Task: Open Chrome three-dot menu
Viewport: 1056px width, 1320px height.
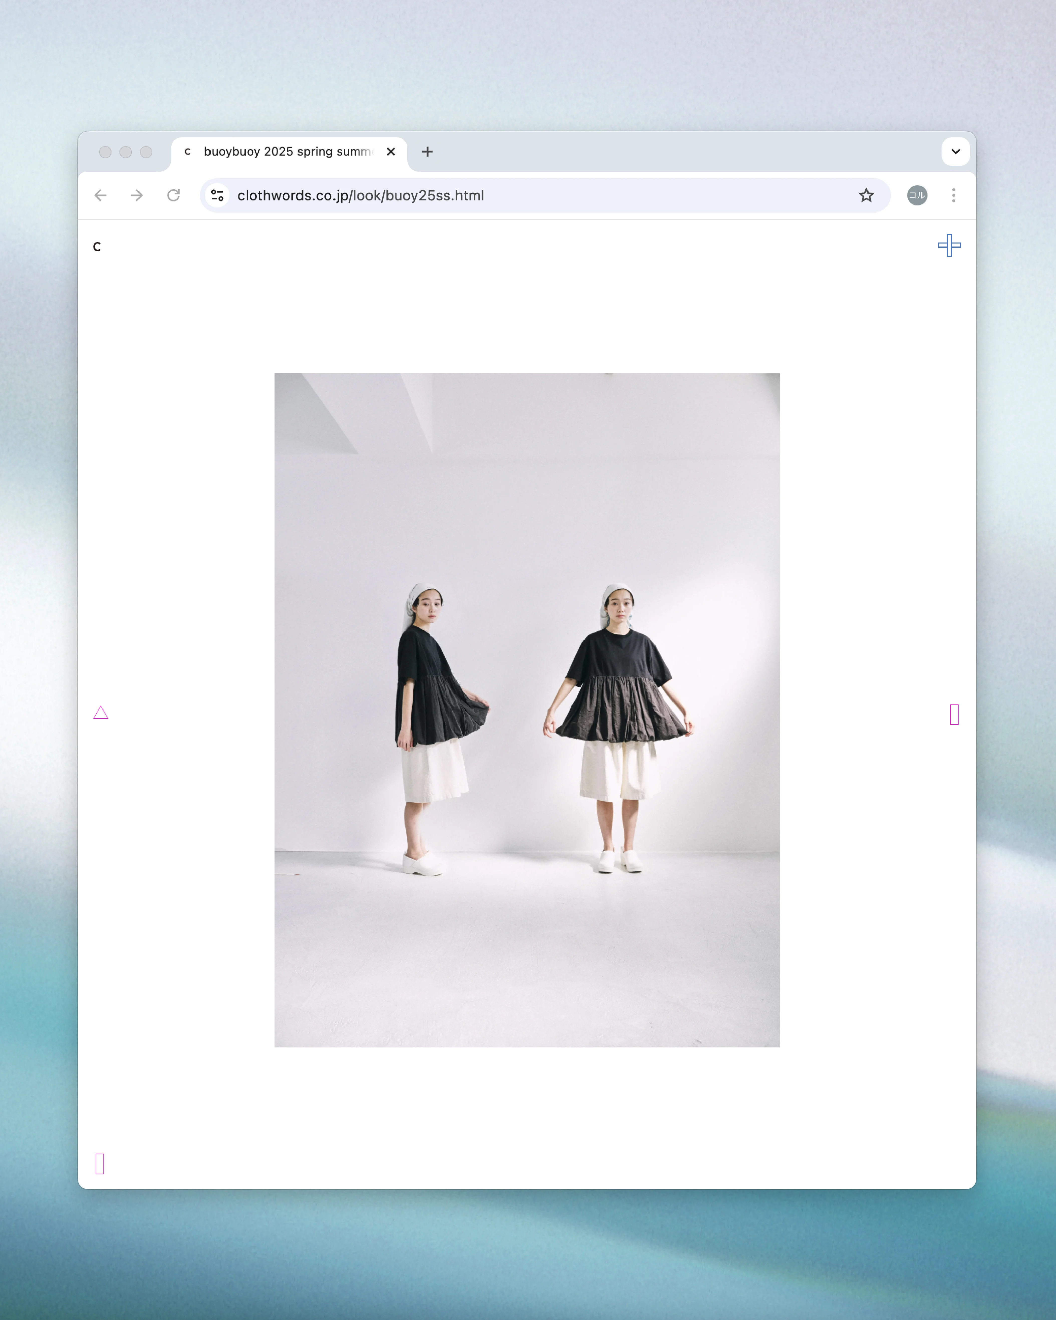Action: pos(954,195)
